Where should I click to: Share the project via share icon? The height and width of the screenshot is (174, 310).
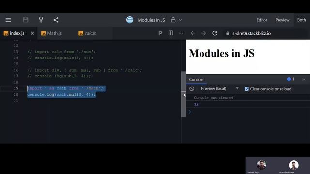(x=56, y=20)
